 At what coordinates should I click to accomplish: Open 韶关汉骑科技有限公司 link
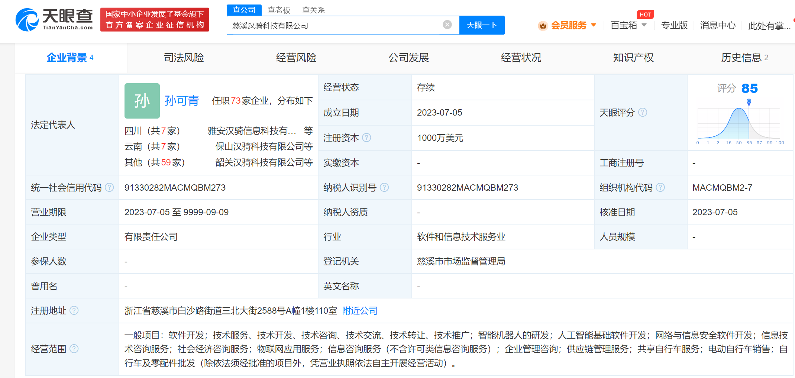tap(259, 162)
